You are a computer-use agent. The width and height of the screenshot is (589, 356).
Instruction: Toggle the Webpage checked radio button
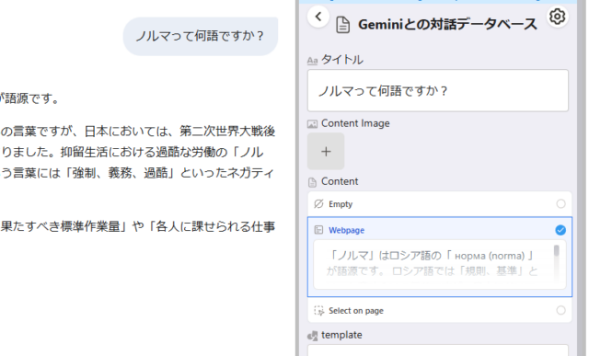pyautogui.click(x=560, y=230)
